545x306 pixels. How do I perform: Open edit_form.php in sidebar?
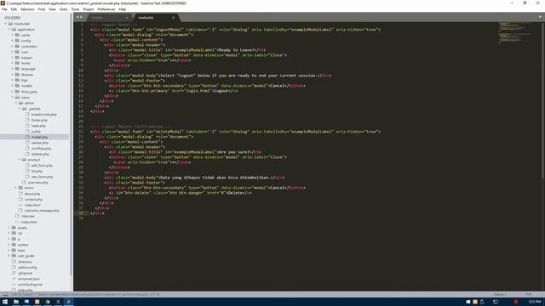click(x=42, y=166)
